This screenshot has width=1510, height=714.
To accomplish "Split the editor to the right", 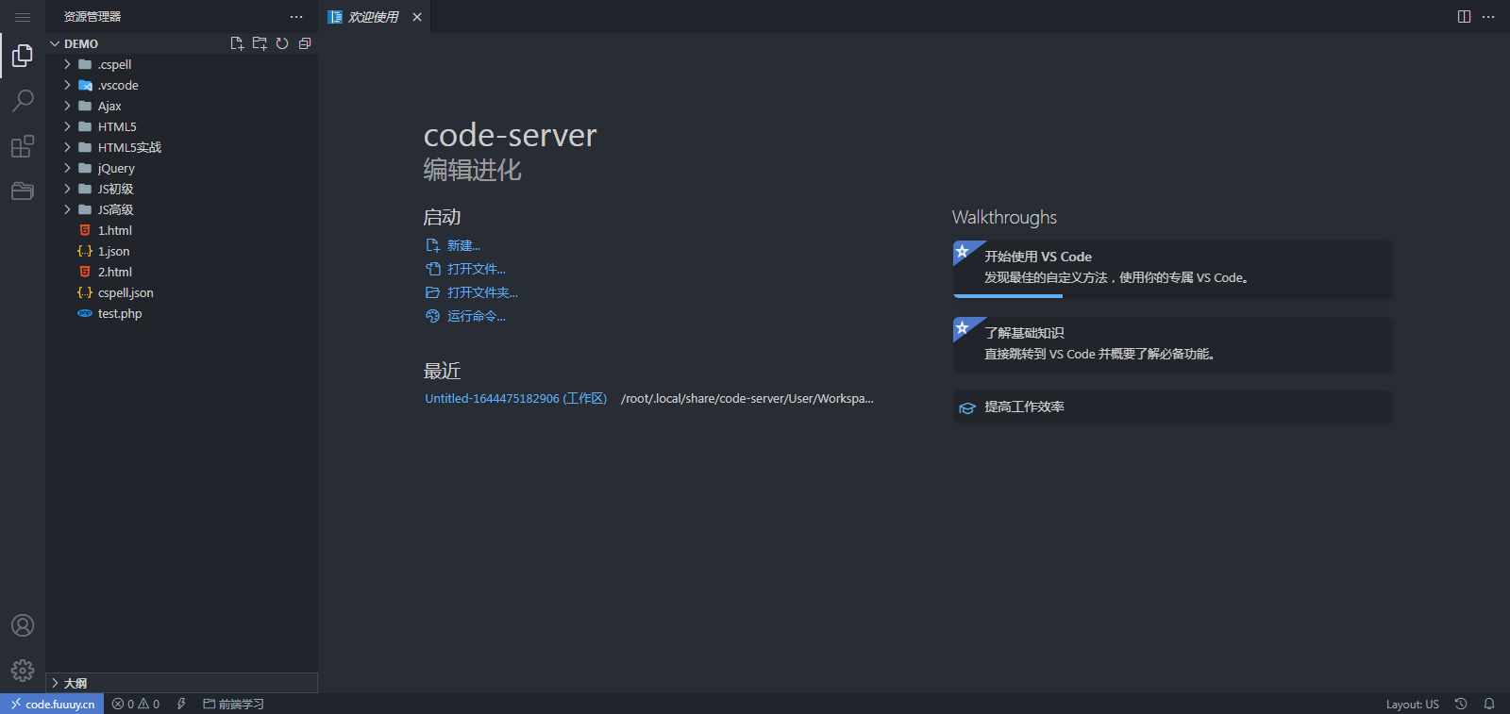I will (x=1464, y=17).
